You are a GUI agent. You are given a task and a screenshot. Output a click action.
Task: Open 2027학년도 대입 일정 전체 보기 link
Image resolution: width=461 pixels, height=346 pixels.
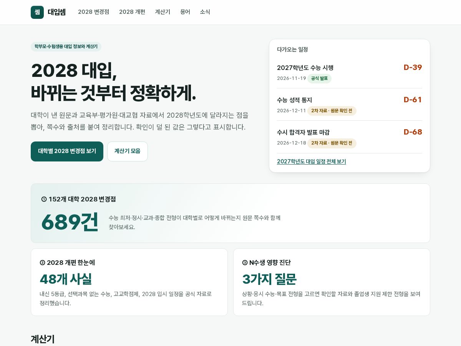click(312, 161)
